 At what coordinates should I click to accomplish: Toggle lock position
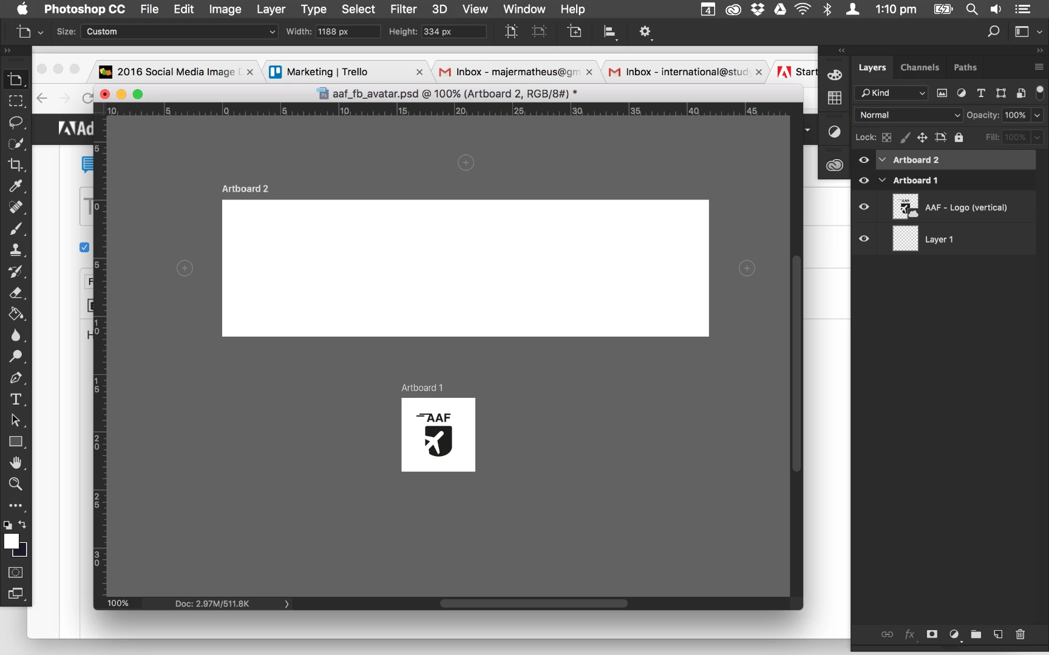point(922,138)
